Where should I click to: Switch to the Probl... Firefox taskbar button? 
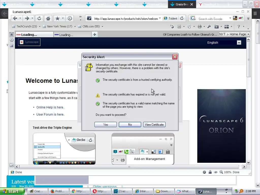tap(58, 191)
